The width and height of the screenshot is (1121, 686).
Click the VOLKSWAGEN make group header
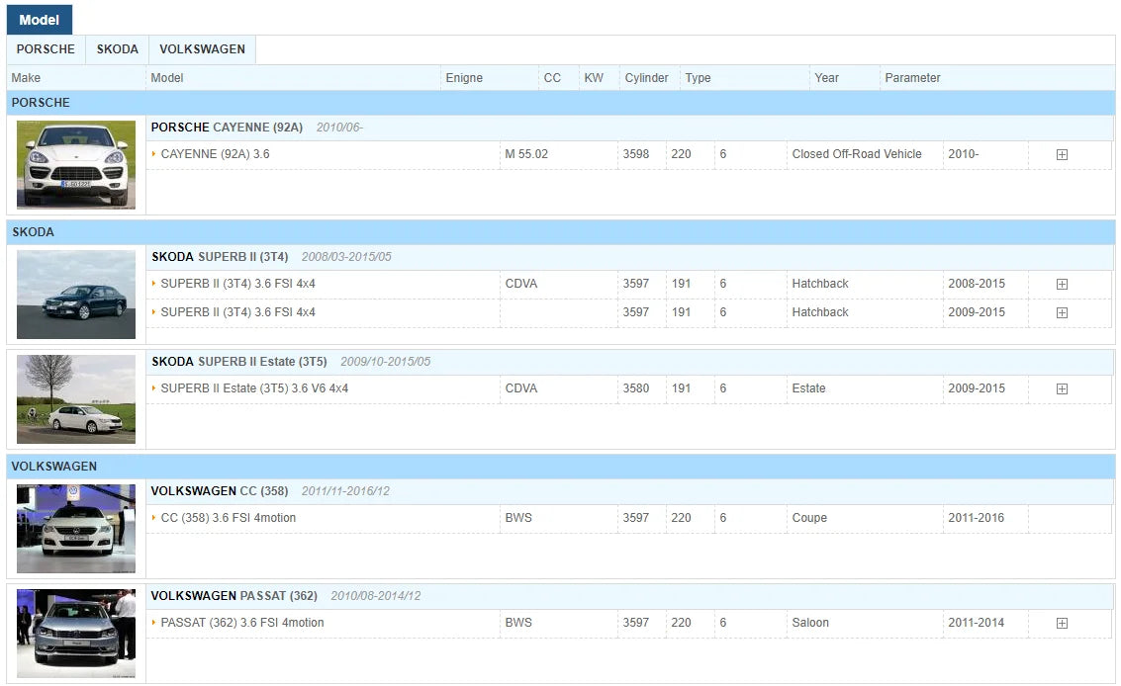click(x=560, y=467)
